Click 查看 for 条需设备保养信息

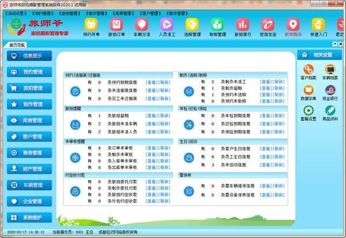click(x=266, y=195)
